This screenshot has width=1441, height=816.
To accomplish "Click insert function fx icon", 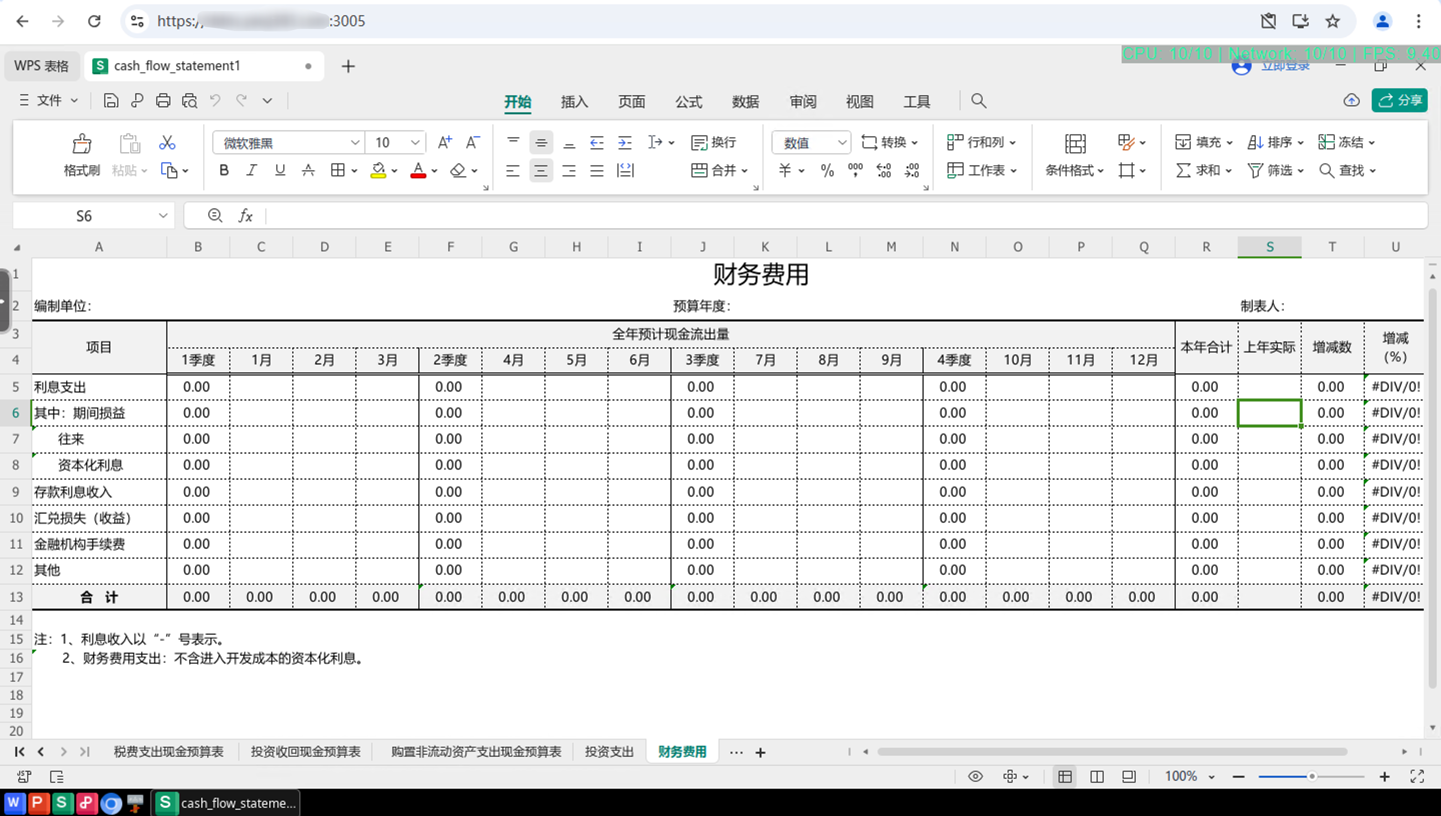I will coord(245,216).
